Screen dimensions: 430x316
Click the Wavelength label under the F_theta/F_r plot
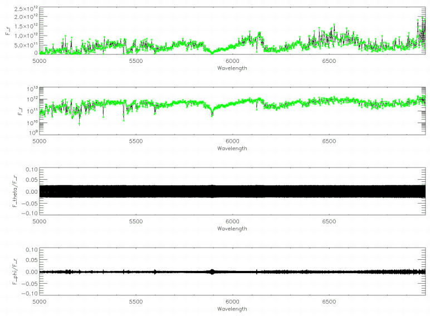click(232, 229)
